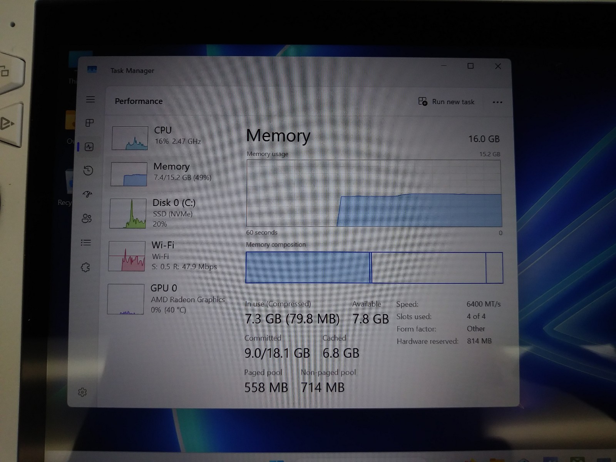Select the Performance page icon
Screen dimensions: 616x462
tap(89, 147)
